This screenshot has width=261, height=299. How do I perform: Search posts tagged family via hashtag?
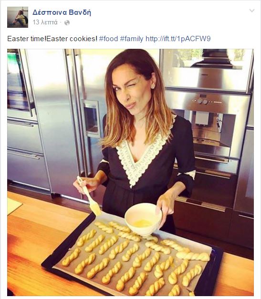(132, 39)
